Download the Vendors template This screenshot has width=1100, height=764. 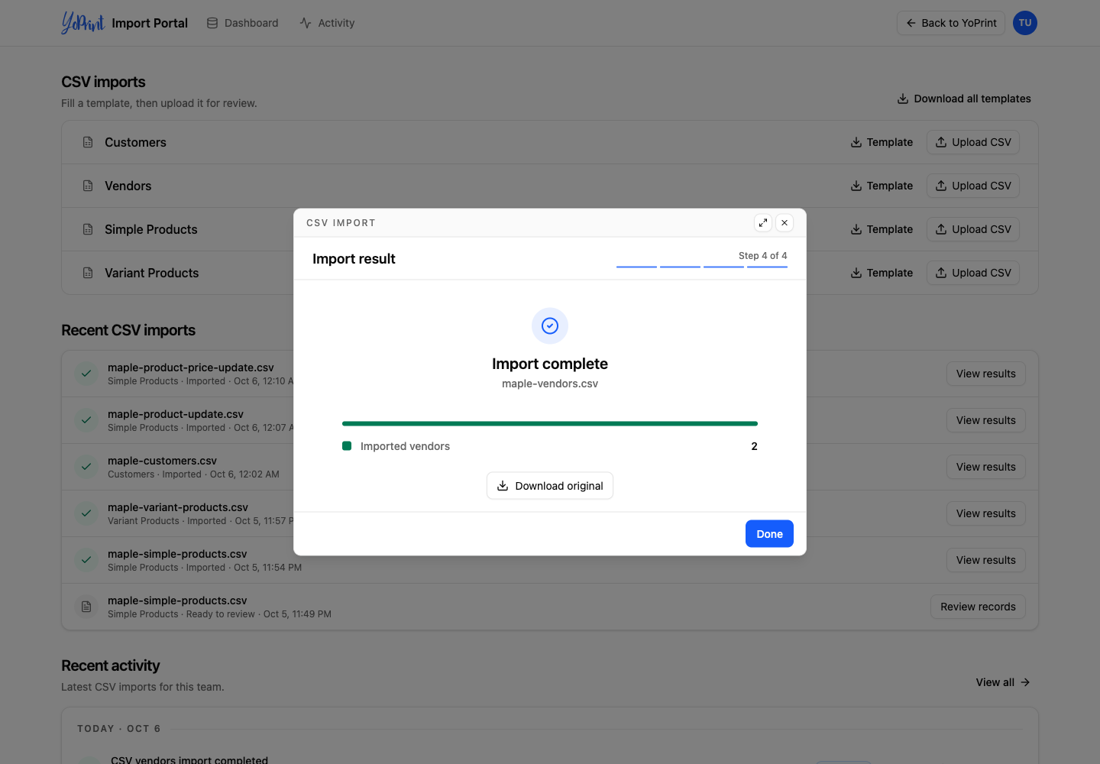pos(882,186)
